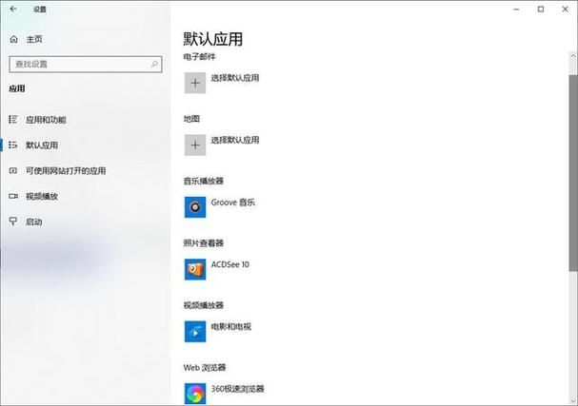Screen dimensions: 578x406
Task: Choose default app for 电子邮件
Action: [234, 78]
